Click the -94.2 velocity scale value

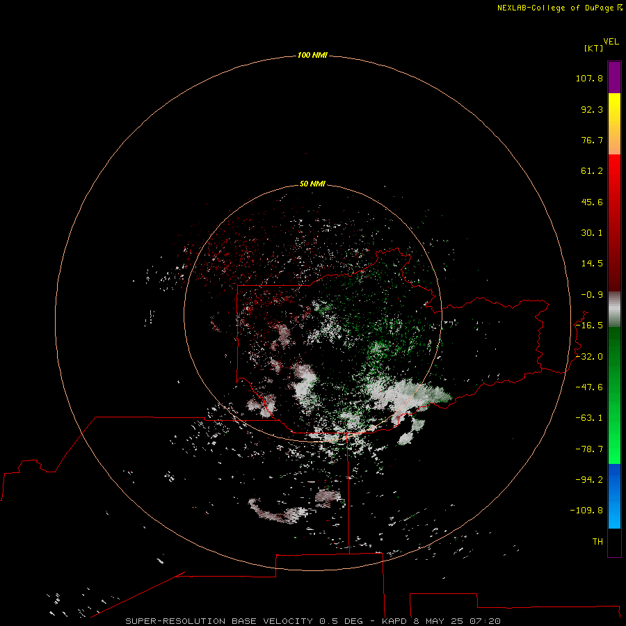pyautogui.click(x=589, y=480)
